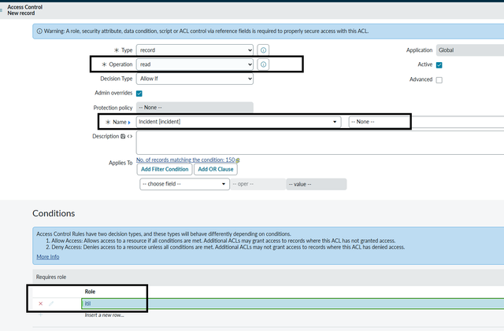Open the More Info link
Viewport: 504px width, 331px height.
48,257
